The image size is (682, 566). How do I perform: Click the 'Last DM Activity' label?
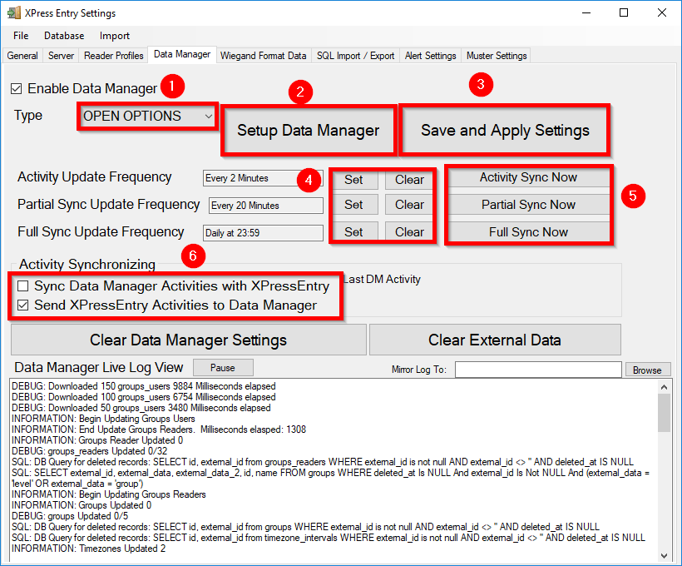[x=382, y=280]
